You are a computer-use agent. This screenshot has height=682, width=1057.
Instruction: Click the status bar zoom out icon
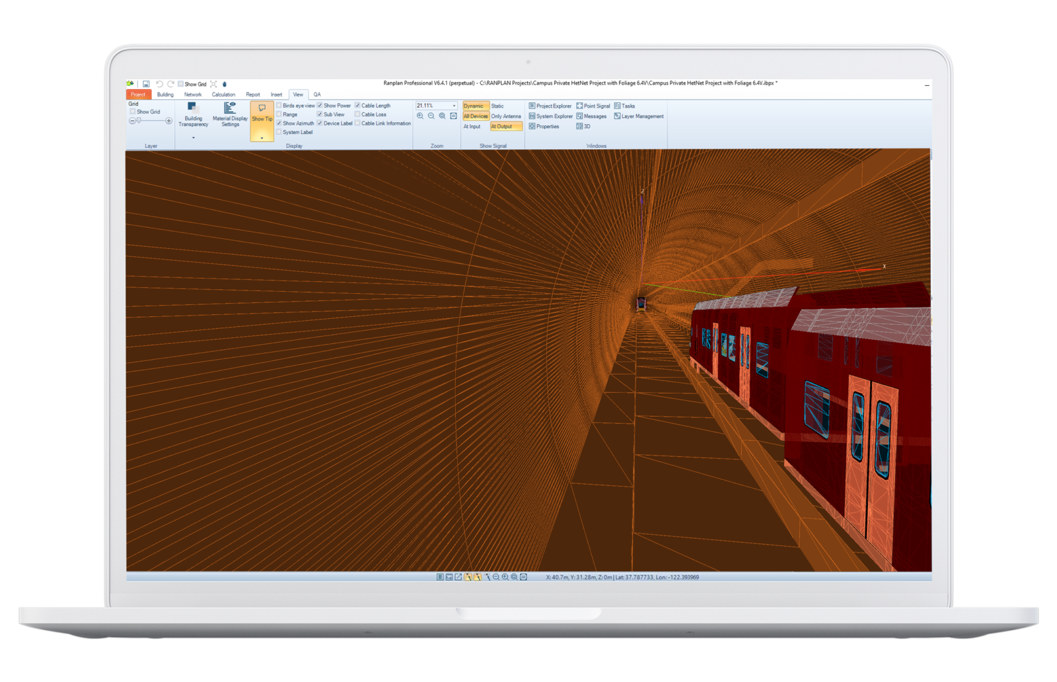(x=496, y=577)
